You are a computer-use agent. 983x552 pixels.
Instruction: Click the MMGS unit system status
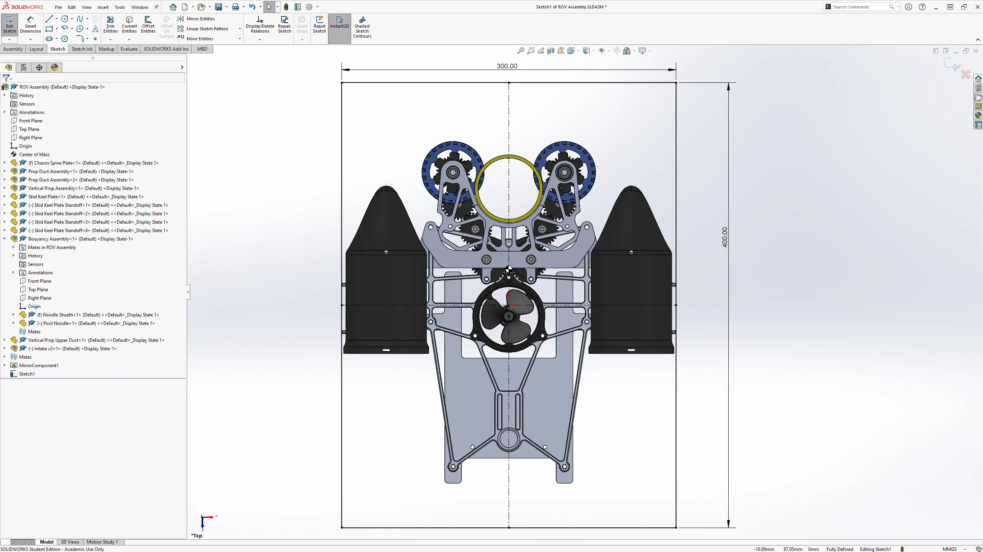[x=949, y=549]
